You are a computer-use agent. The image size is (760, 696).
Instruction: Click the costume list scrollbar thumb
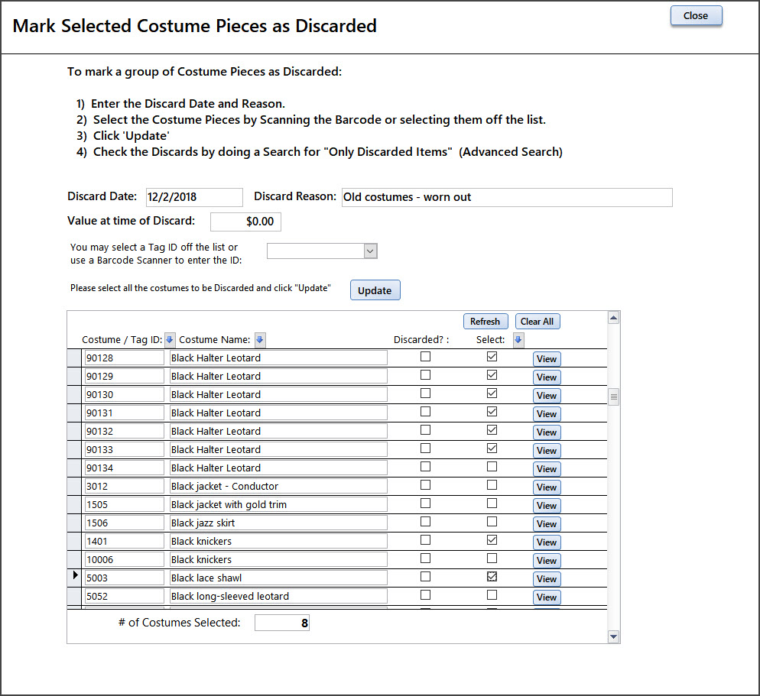coord(614,397)
